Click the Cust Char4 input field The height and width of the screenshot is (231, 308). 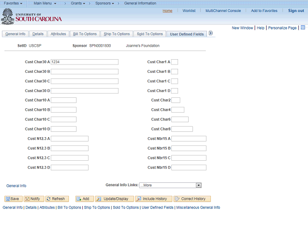(178, 110)
